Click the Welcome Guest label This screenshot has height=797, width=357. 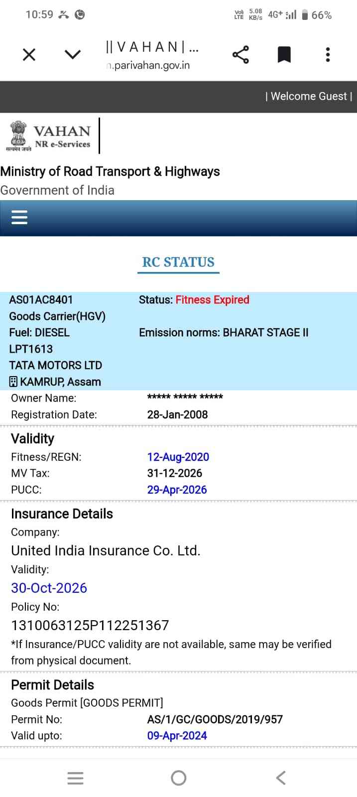point(309,96)
